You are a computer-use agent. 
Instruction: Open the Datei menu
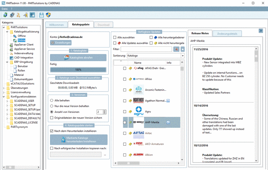tap(5, 9)
